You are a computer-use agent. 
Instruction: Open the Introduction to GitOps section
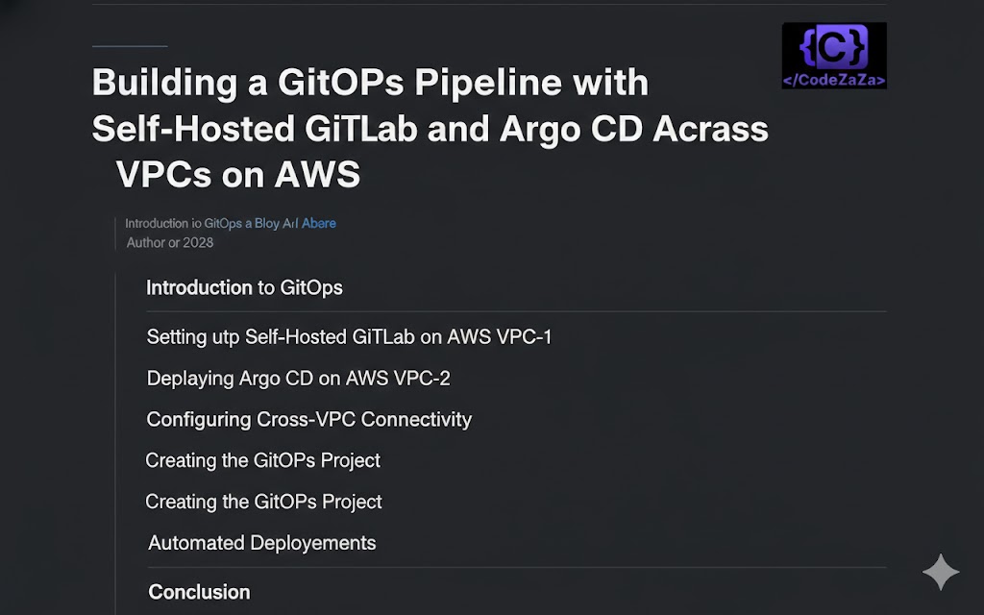[244, 287]
